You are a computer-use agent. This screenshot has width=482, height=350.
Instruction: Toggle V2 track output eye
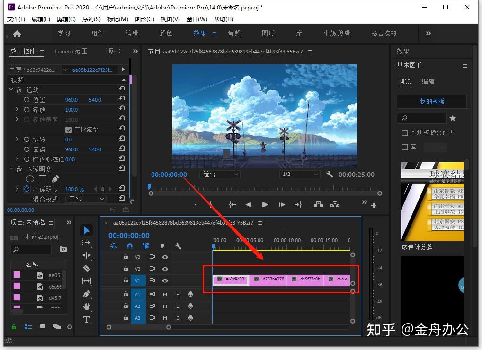click(x=165, y=269)
